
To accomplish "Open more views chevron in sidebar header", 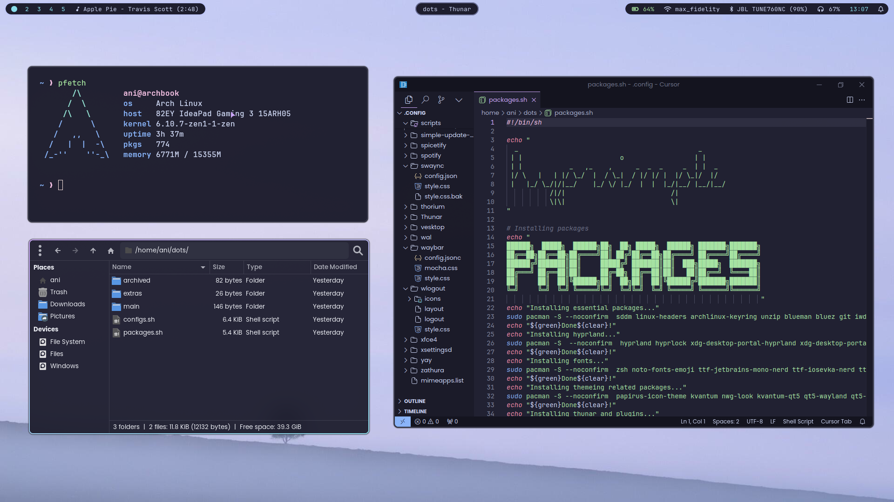I will 459,99.
